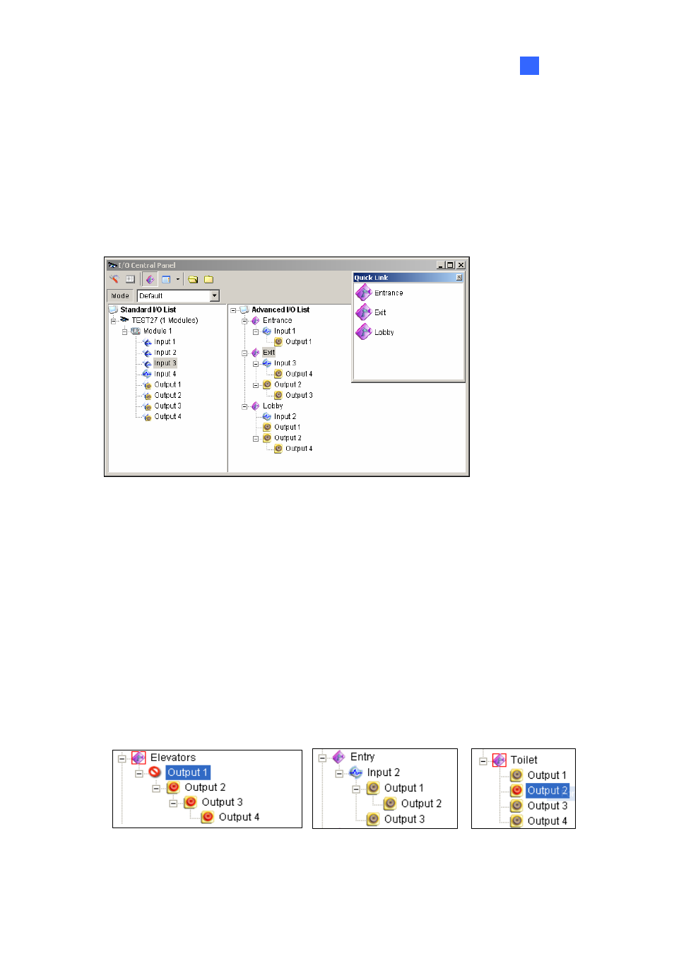Select Input 1 in Standard I/O List
The height and width of the screenshot is (954, 674).
tap(165, 342)
